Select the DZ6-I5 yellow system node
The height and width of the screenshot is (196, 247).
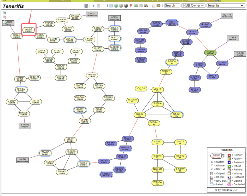point(139,115)
